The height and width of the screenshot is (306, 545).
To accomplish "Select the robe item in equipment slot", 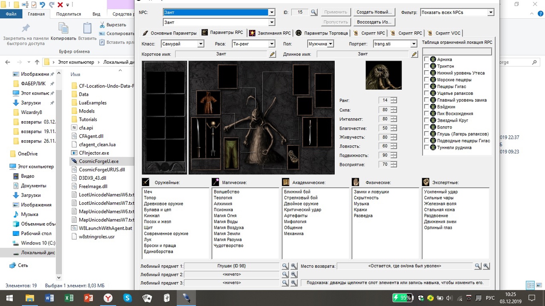I will (208, 102).
